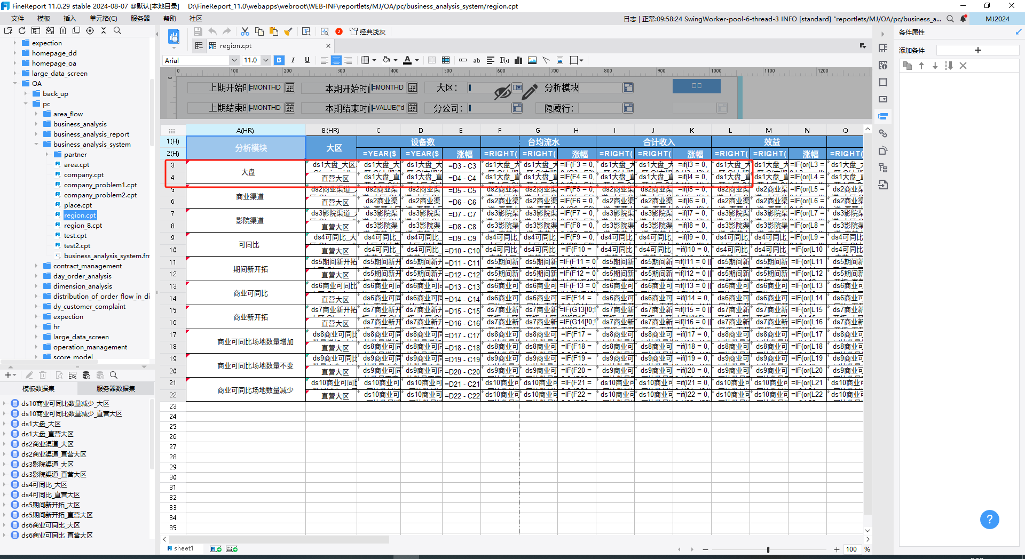Click the Copy icon in toolbar
The width and height of the screenshot is (1025, 559).
point(259,31)
